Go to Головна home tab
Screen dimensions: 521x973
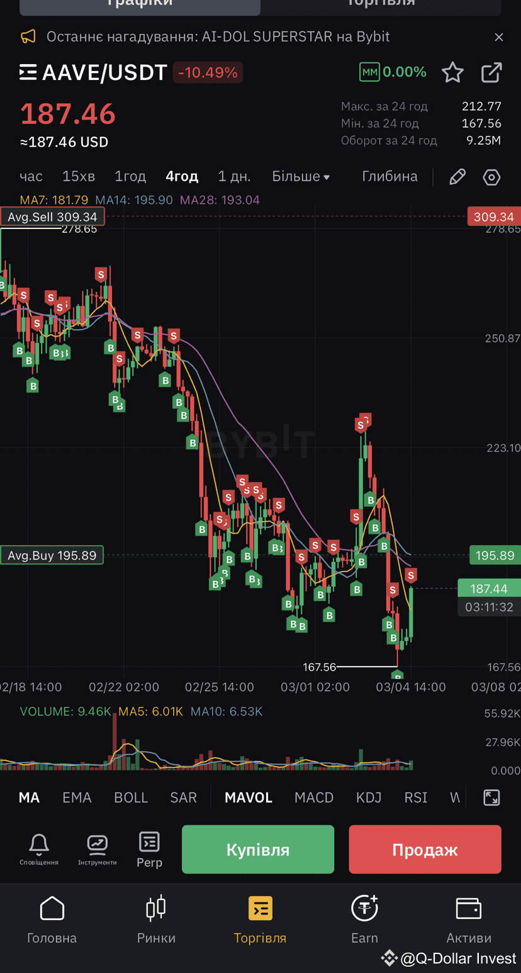pyautogui.click(x=52, y=920)
